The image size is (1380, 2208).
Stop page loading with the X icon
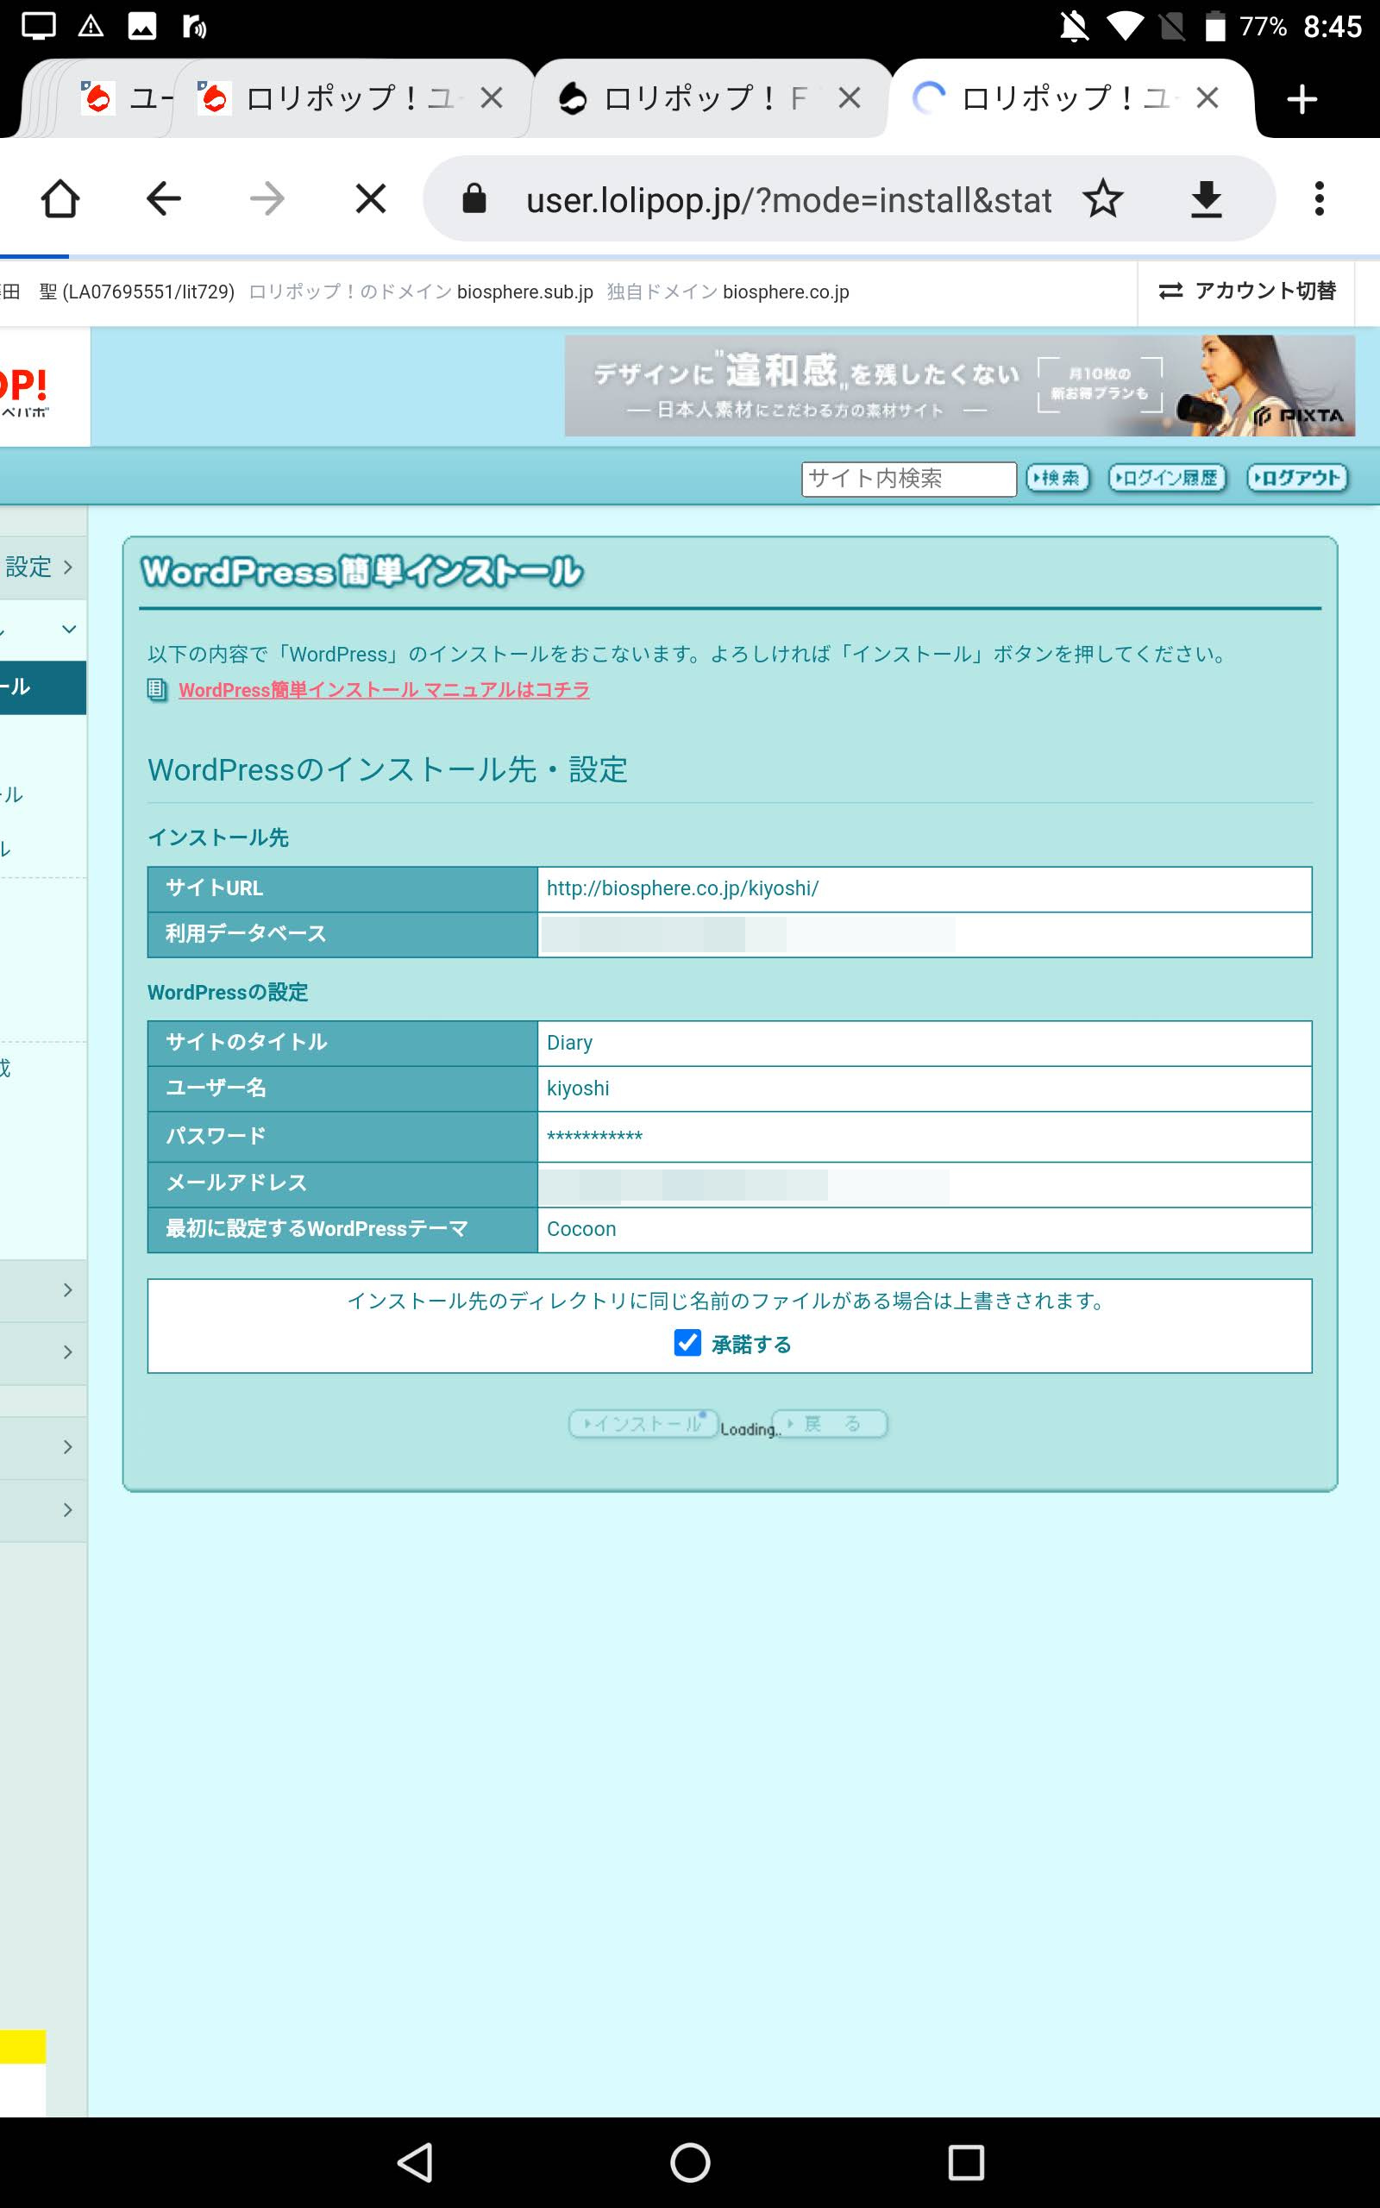click(371, 199)
